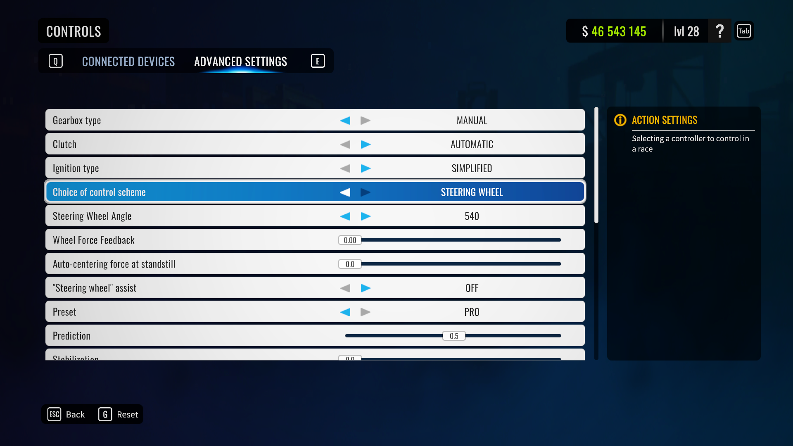Click the right arrow on Steering Wheel Angle
This screenshot has width=793, height=446.
[x=366, y=216]
